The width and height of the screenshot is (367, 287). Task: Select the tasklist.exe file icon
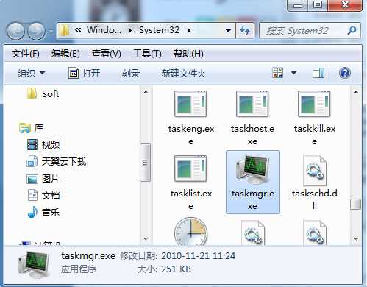[x=190, y=169]
